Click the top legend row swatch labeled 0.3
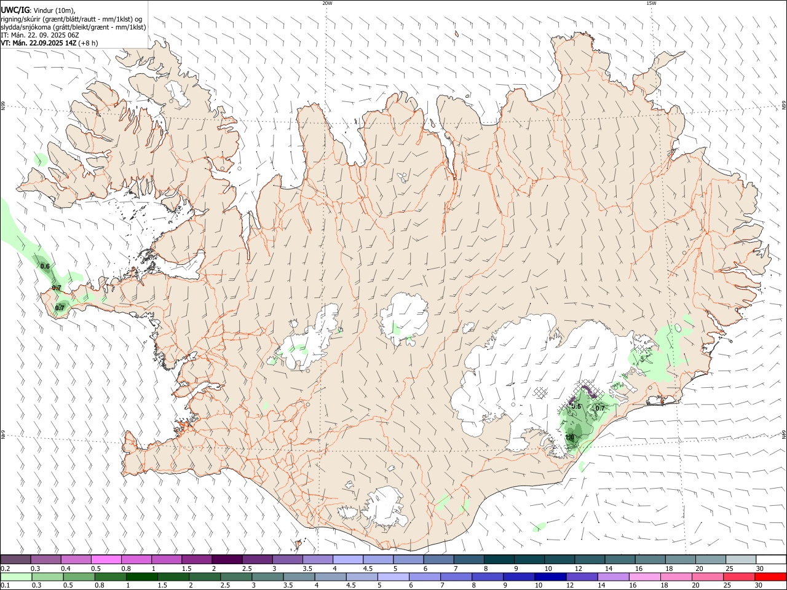 (45, 559)
